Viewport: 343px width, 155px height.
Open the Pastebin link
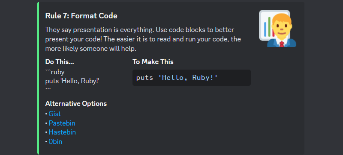(x=62, y=123)
